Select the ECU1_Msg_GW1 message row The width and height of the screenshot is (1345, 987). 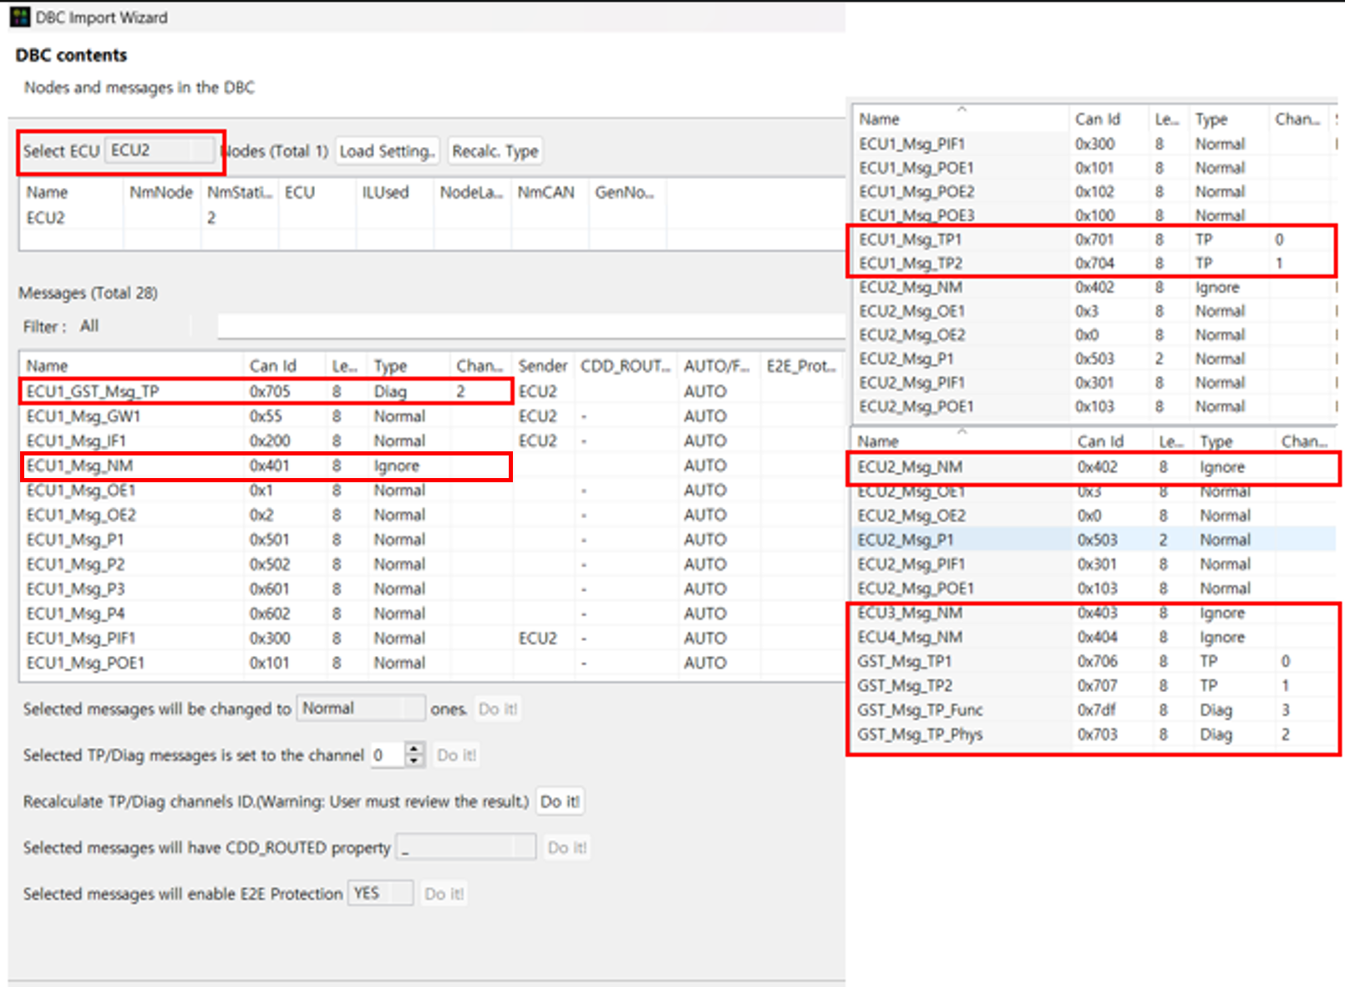coord(433,416)
